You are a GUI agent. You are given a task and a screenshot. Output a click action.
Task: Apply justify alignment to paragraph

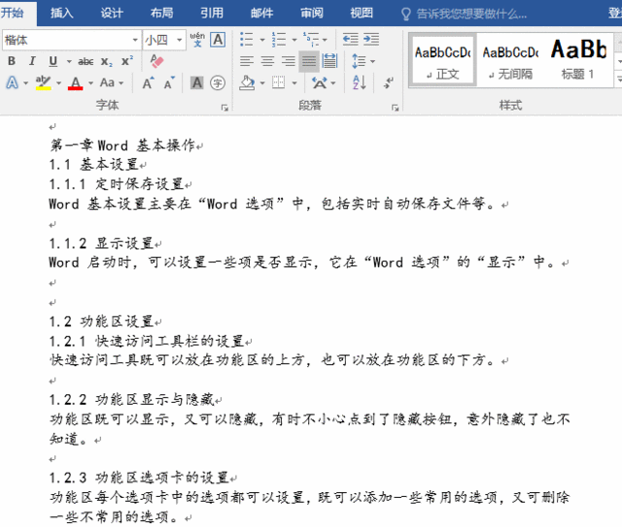(x=309, y=61)
